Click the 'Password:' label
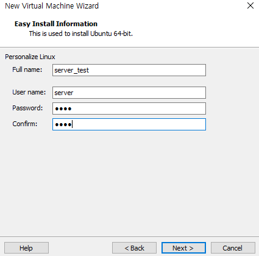Screen dimensions: 259x256 [27, 108]
